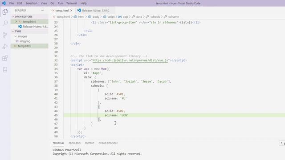Open the Extensions view
This screenshot has width=285, height=160.
(x=5, y=58)
